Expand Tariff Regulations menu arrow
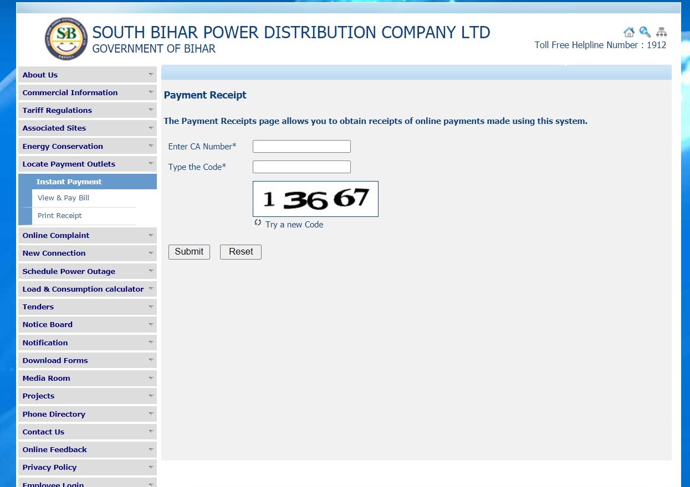The height and width of the screenshot is (487, 690). tap(151, 110)
